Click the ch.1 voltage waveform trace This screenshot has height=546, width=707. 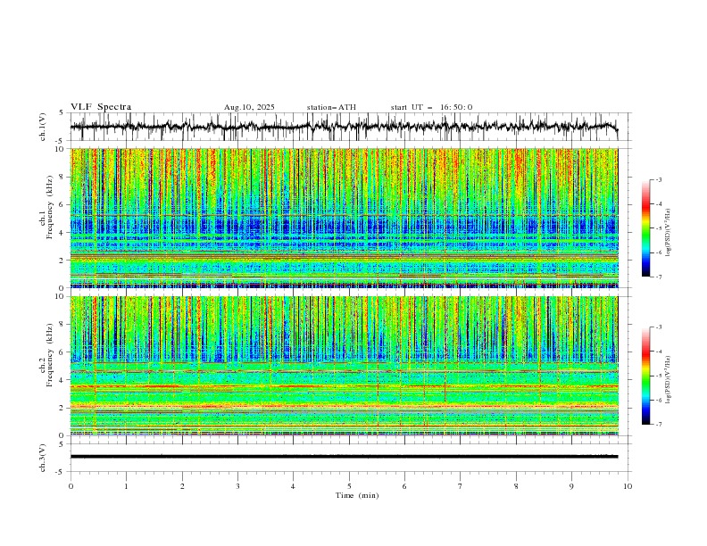[344, 127]
